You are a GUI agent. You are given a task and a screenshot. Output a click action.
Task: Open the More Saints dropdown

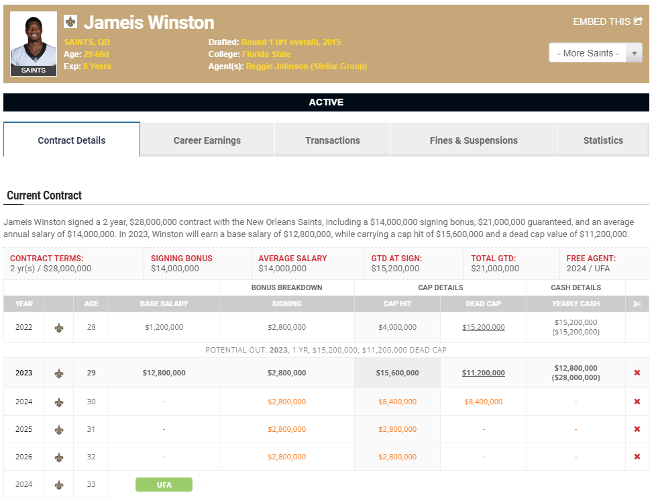pyautogui.click(x=588, y=53)
